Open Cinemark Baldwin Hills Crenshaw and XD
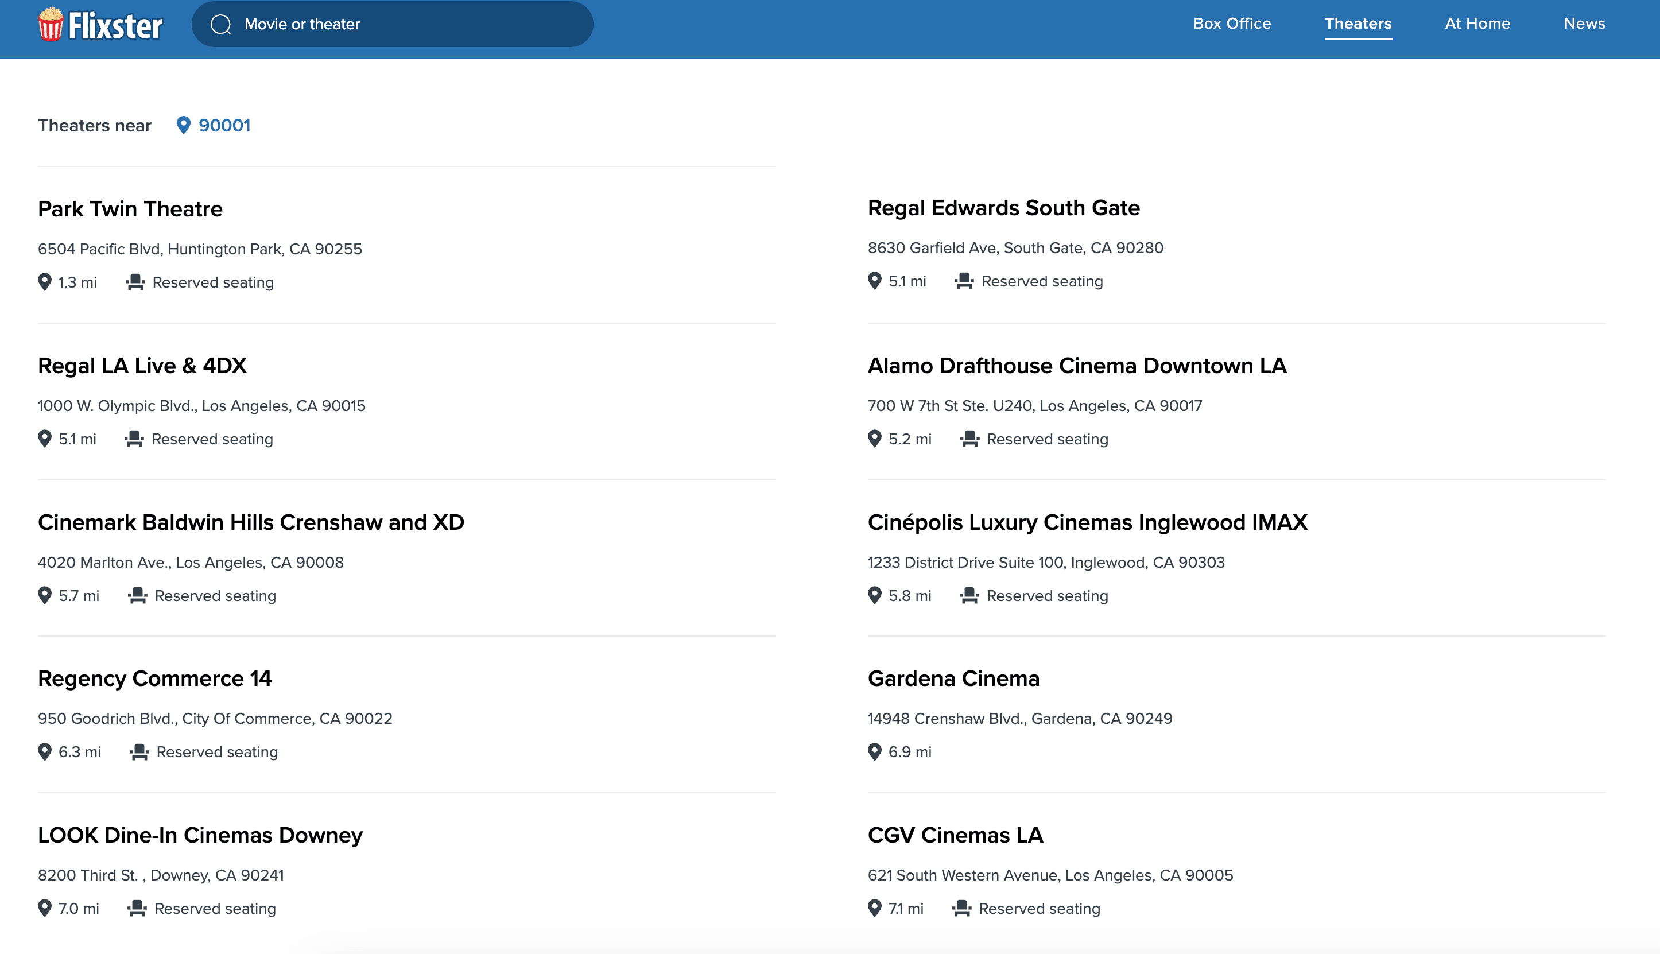Image resolution: width=1660 pixels, height=954 pixels. (251, 522)
